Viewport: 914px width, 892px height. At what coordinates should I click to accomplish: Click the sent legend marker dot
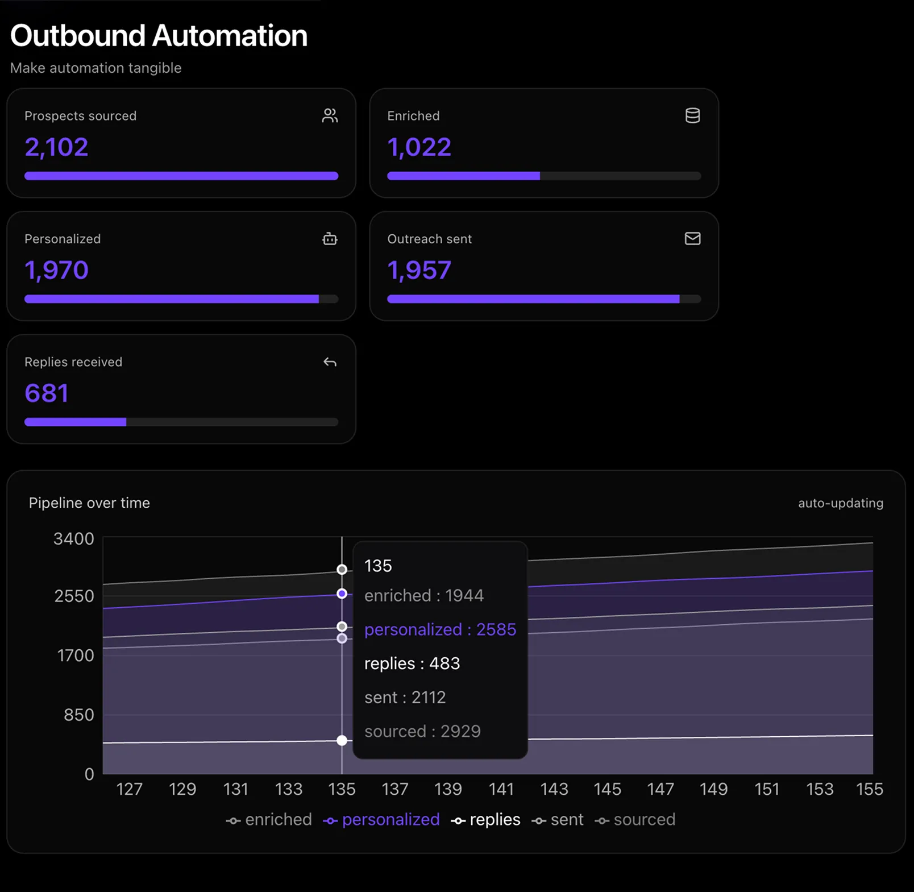(539, 820)
